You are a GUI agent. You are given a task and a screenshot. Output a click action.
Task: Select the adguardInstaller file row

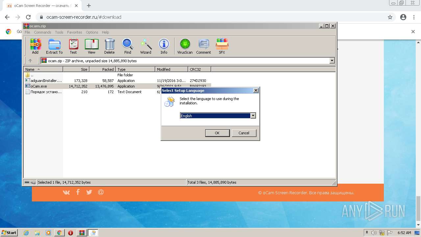point(117,81)
